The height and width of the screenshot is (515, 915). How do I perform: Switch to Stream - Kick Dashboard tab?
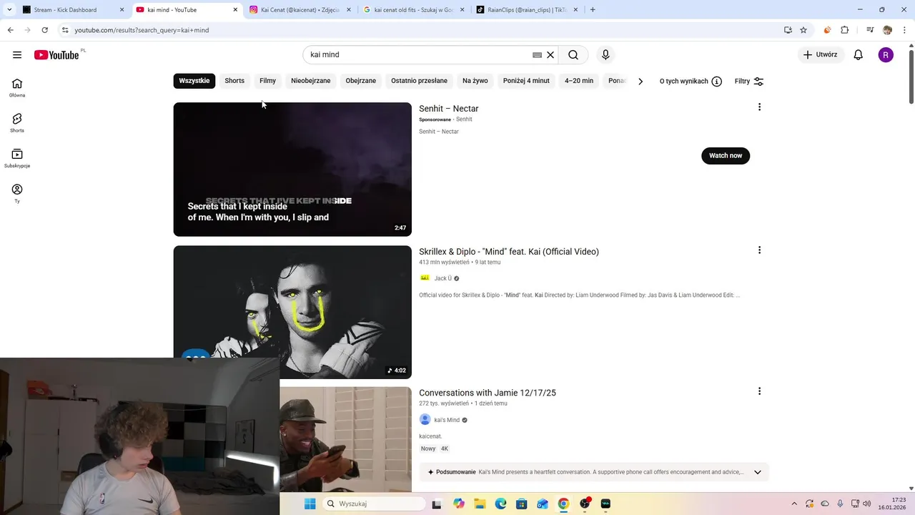point(74,10)
